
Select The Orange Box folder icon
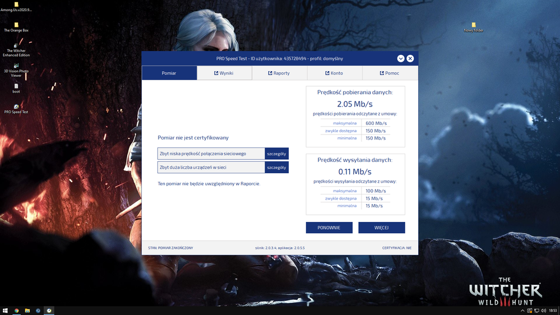click(x=16, y=27)
